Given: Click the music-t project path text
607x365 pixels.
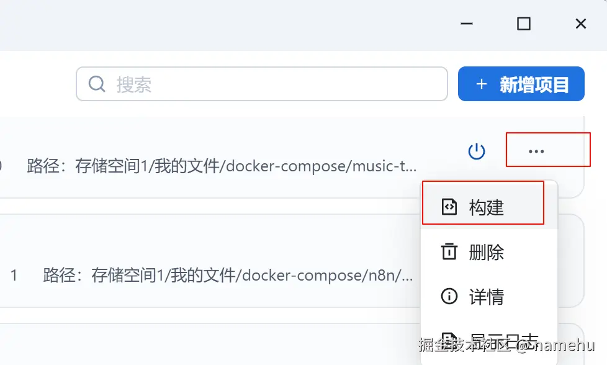Looking at the screenshot, I should 222,166.
